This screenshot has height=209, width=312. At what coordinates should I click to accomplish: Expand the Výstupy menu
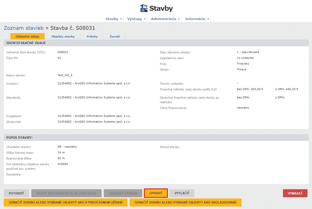(x=136, y=19)
